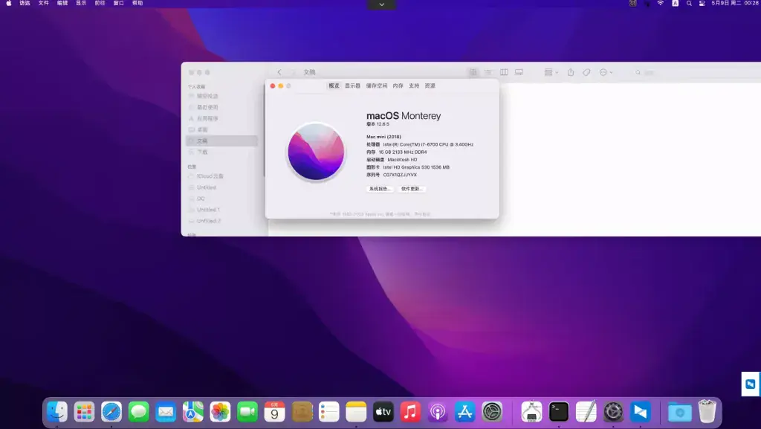Viewport: 761px width, 429px height.
Task: Open the 编辑 menu
Action: [62, 3]
